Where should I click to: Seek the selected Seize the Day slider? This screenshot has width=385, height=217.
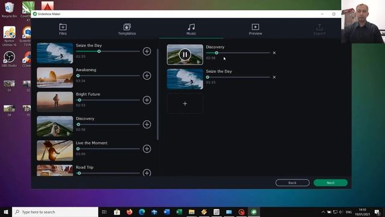point(238,77)
